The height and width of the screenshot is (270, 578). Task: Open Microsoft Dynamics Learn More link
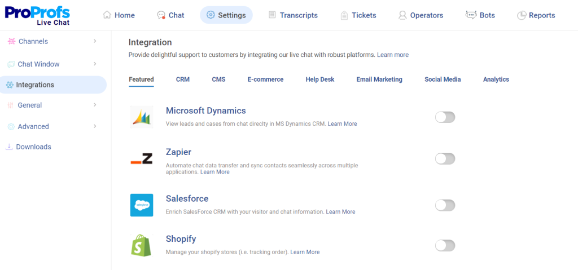click(x=343, y=124)
